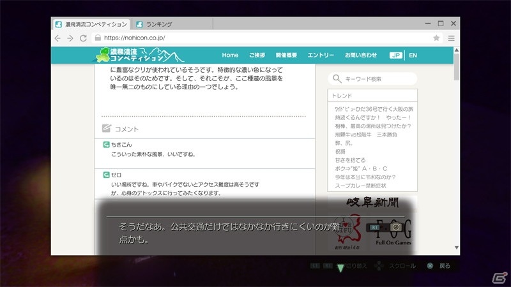Screen dimensions: 511x287
Task: Click commenter name ちきこん
Action: tap(121, 145)
